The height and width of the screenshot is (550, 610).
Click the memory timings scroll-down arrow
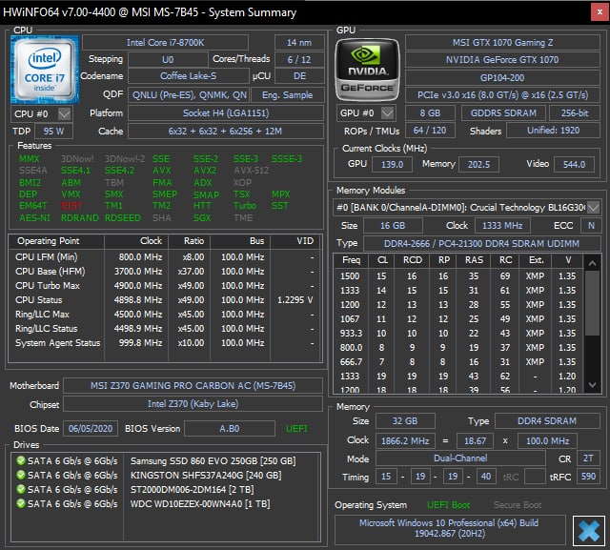coord(592,385)
